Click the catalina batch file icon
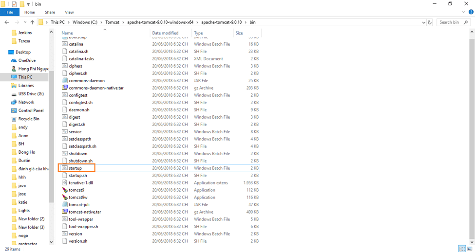The image size is (475, 252). [64, 44]
